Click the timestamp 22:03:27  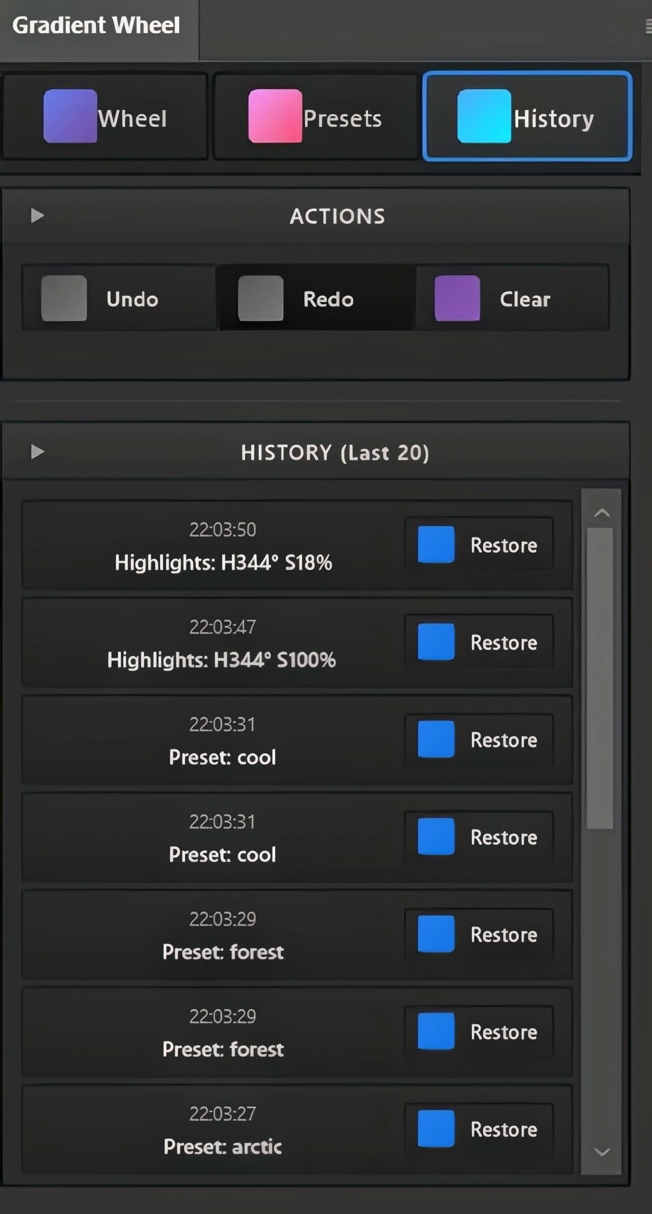coord(223,1114)
